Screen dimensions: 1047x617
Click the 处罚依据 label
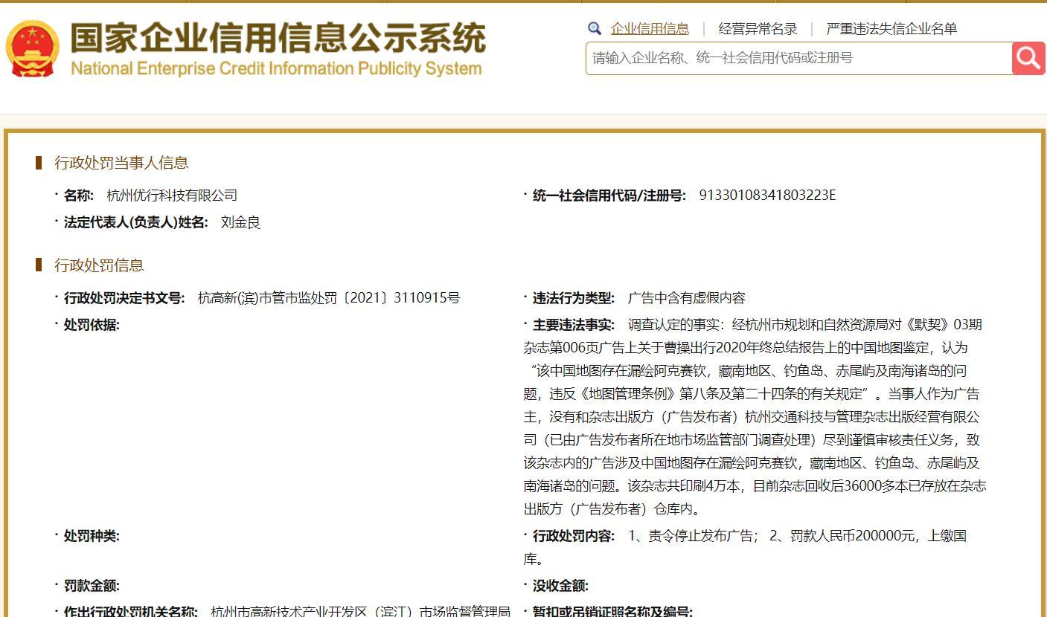pos(92,325)
